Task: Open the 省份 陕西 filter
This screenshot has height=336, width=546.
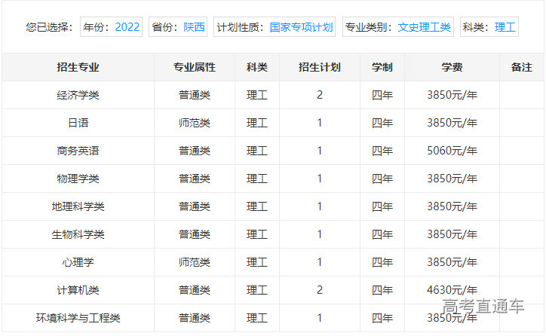Action: point(178,27)
